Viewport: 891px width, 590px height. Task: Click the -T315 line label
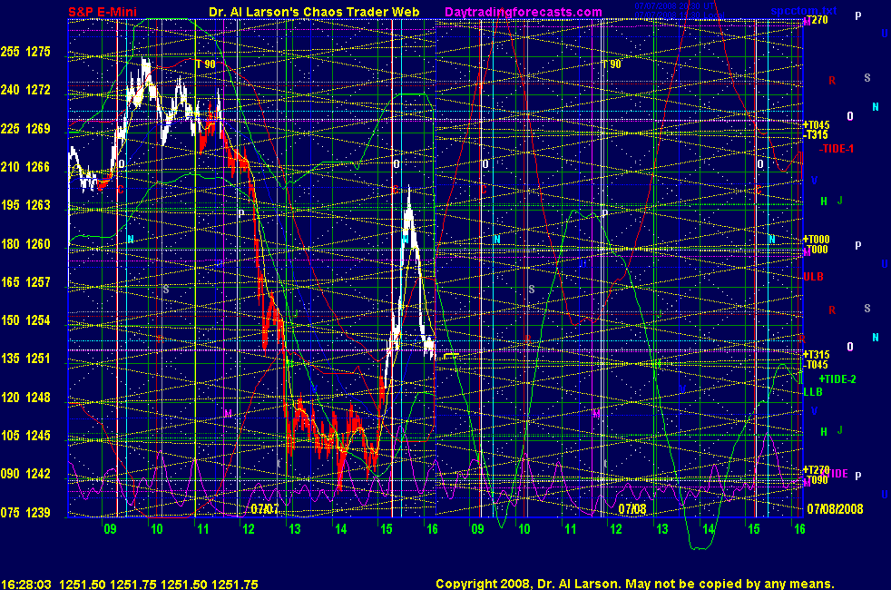[816, 134]
